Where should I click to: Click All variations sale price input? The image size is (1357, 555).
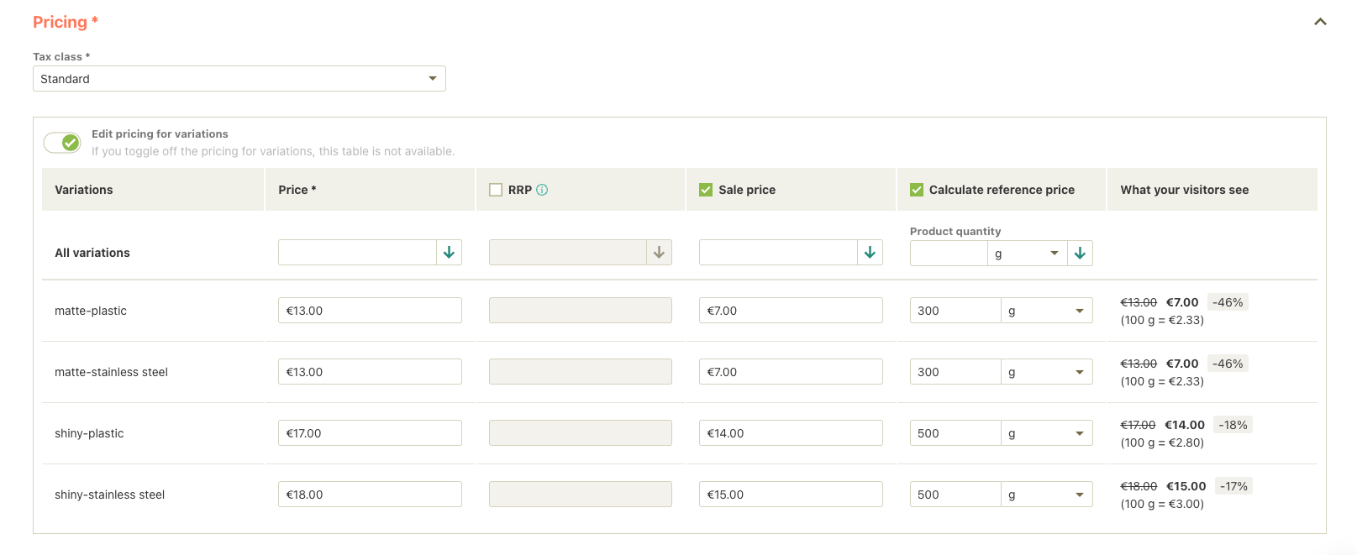coord(778,253)
